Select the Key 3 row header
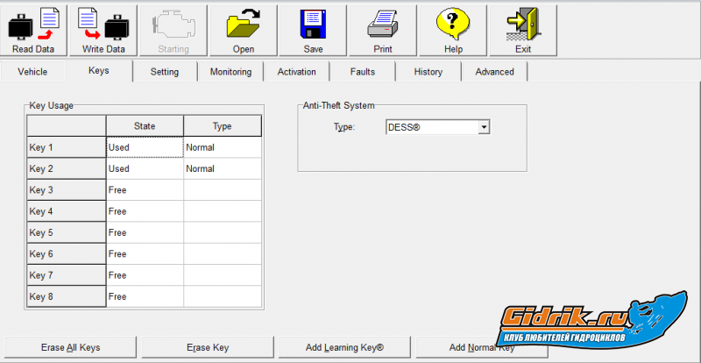Screen dimensions: 701x363 66,190
